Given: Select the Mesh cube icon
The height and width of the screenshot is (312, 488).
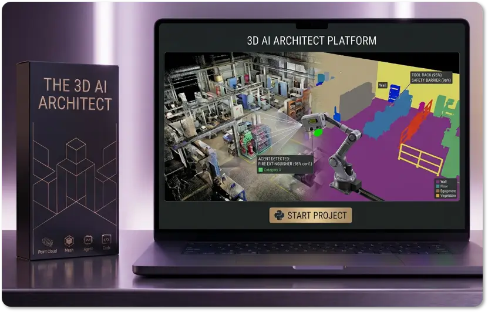Looking at the screenshot, I should click(69, 241).
